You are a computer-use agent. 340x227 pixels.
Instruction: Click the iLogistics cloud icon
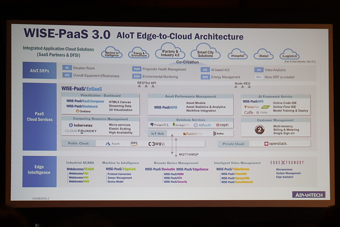pyautogui.click(x=289, y=54)
